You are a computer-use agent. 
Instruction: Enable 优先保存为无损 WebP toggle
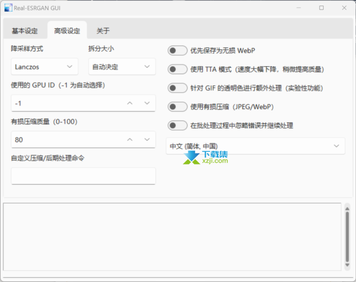177,51
